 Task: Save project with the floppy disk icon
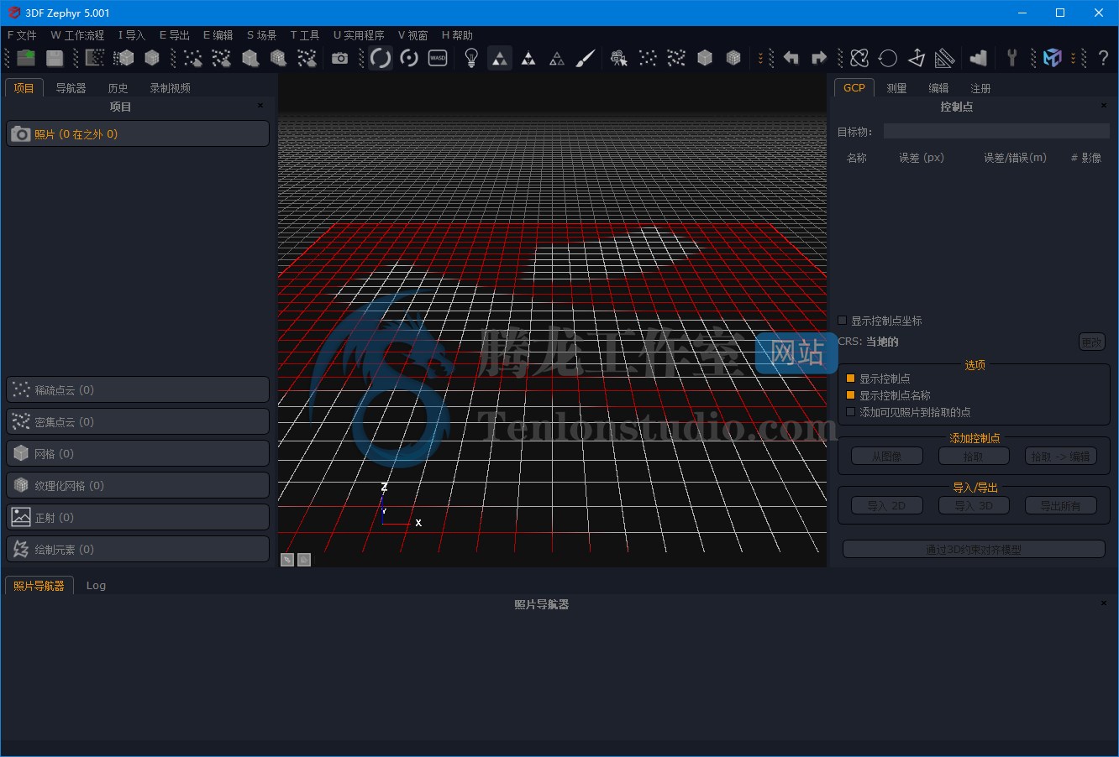point(55,58)
